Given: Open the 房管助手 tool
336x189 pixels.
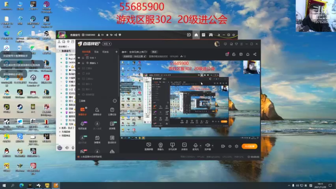Looking at the screenshot, I should [x=97, y=111].
